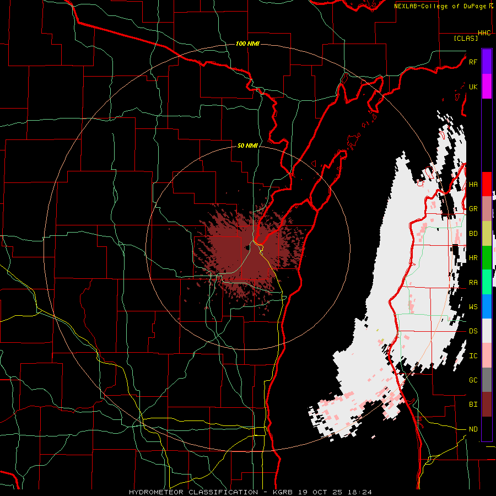Click the RF legend label
Viewport: 496px width, 496px height.
[x=473, y=62]
